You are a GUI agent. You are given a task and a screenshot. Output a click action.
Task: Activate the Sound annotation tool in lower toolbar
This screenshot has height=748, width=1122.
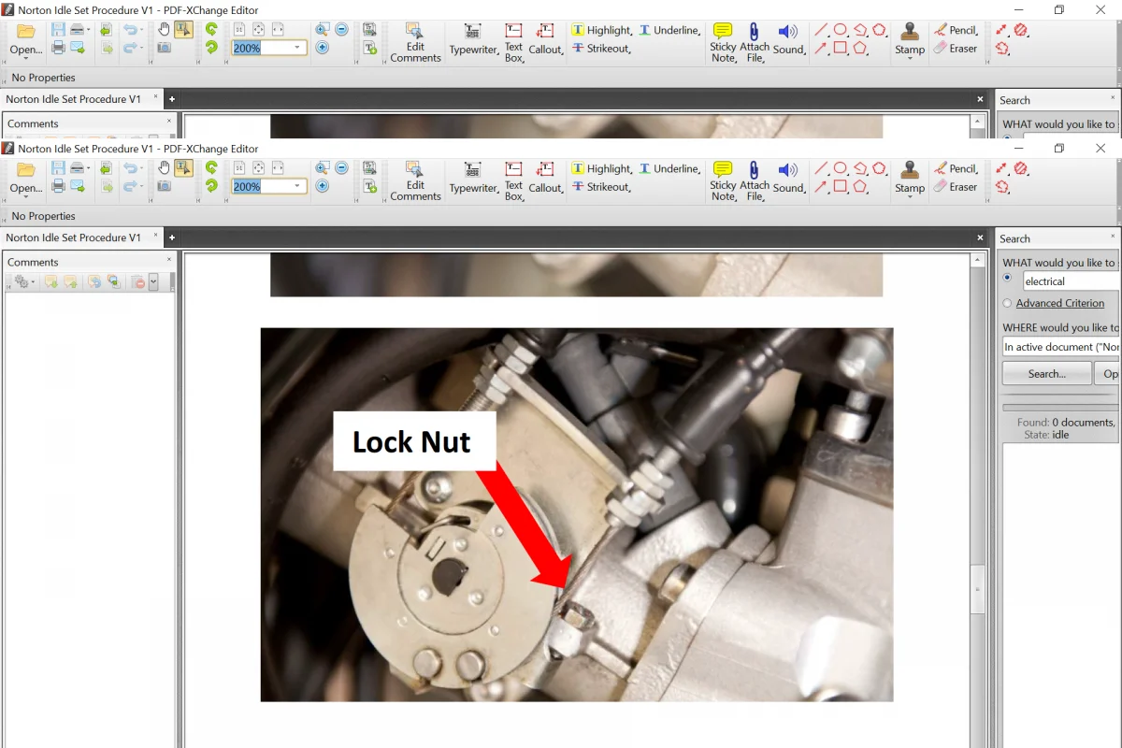(x=789, y=178)
